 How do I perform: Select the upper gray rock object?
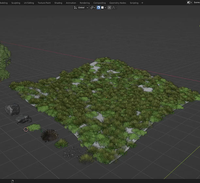coord(12,109)
